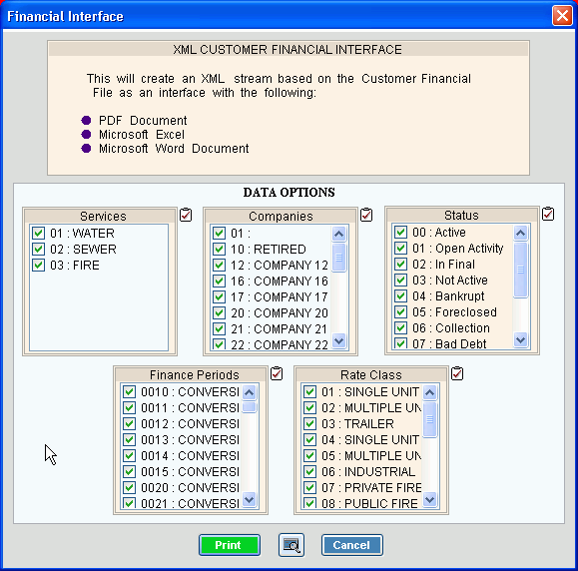Uncheck finance period 0012 : CONVERSI
This screenshot has width=578, height=571.
(129, 423)
